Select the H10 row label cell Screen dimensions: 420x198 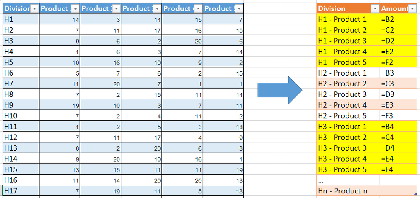(21, 116)
